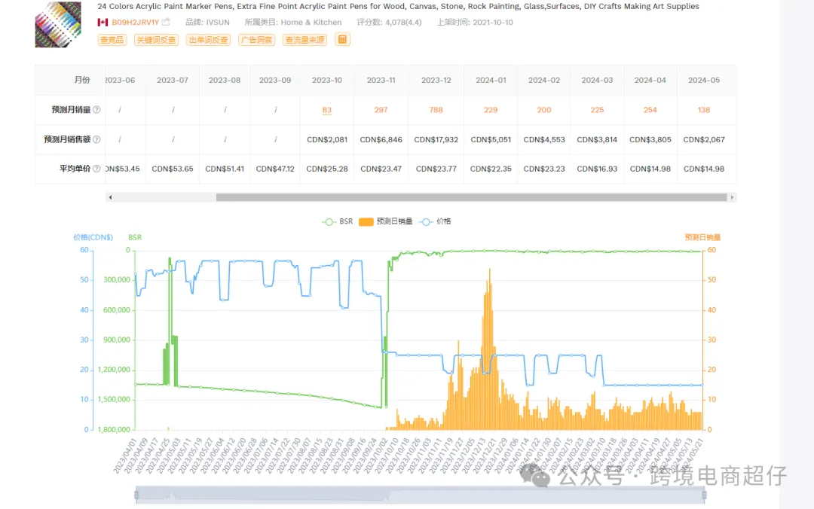Click the help icon next to 预测月销售额

96,139
